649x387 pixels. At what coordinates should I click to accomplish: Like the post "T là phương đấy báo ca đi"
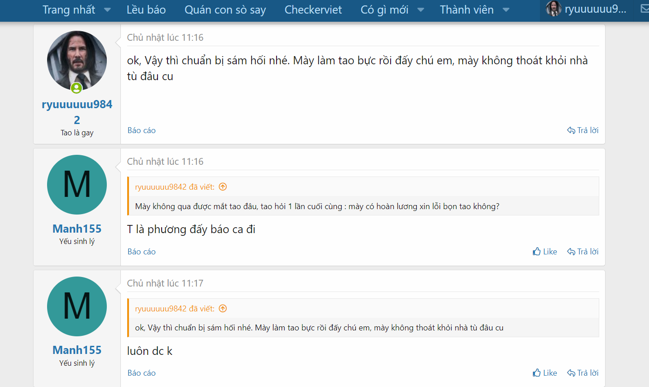click(545, 252)
